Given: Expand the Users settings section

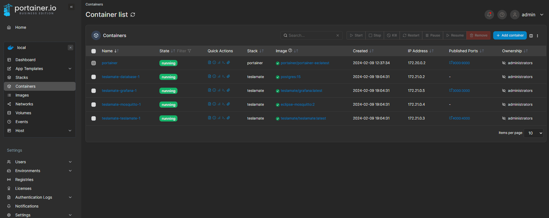Looking at the screenshot, I should (x=70, y=162).
